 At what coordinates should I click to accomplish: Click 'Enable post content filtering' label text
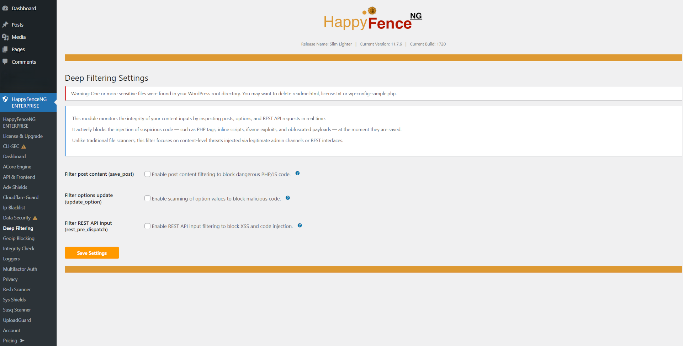(221, 174)
